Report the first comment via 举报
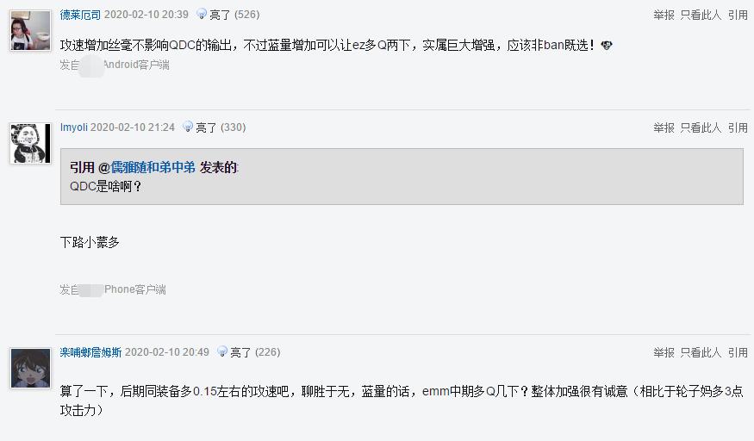This screenshot has height=441, width=754. click(x=664, y=15)
